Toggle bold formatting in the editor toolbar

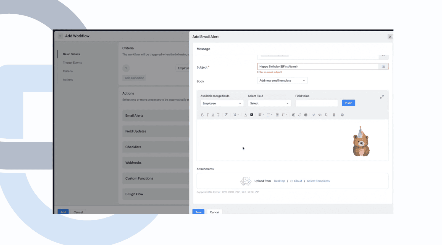pyautogui.click(x=202, y=115)
